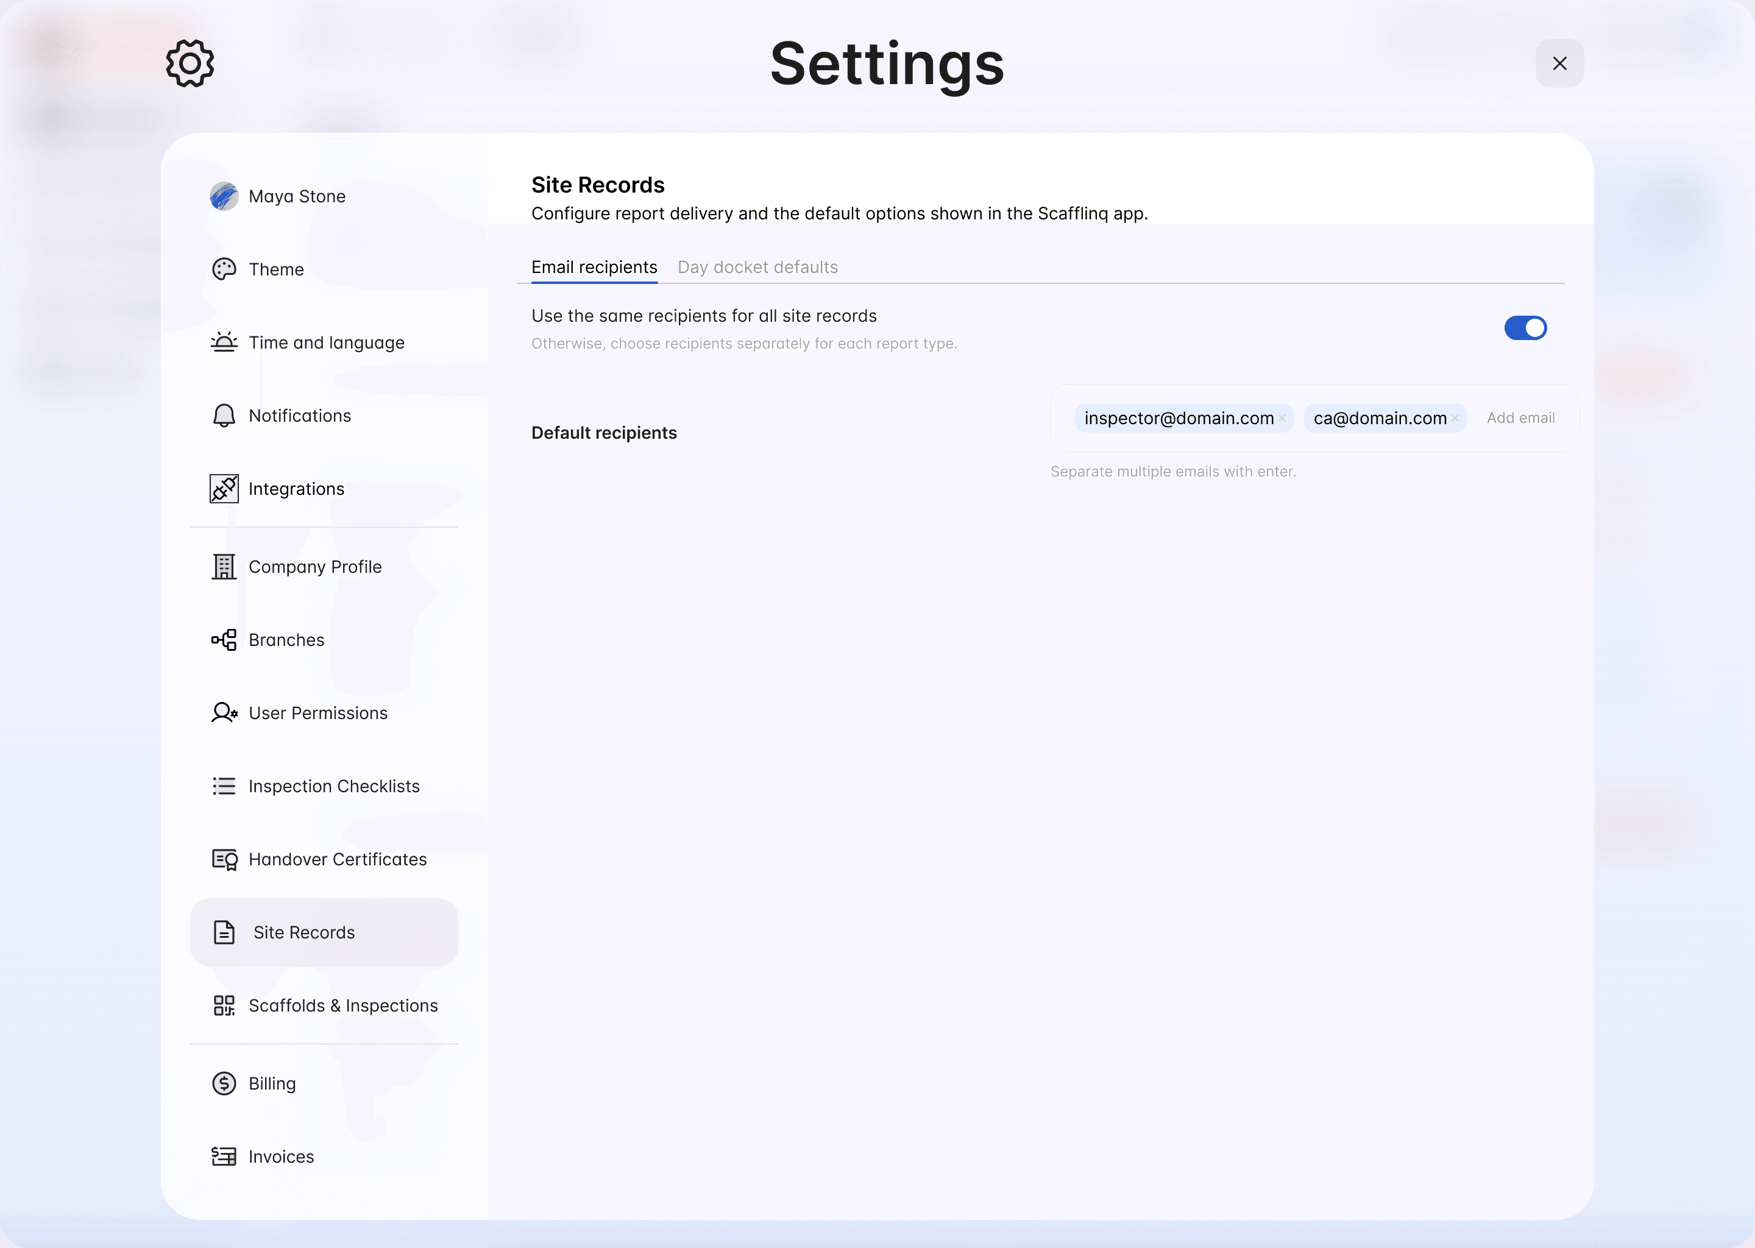The height and width of the screenshot is (1248, 1755).
Task: Open Branches label
Action: [x=286, y=640]
